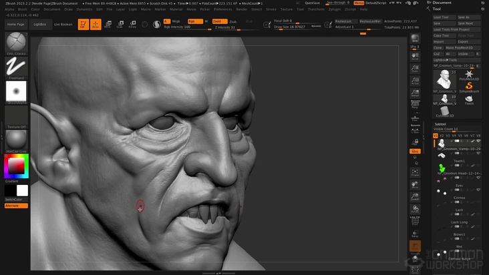Open the Freehand stroke picker
The width and height of the screenshot is (489, 275).
16,66
